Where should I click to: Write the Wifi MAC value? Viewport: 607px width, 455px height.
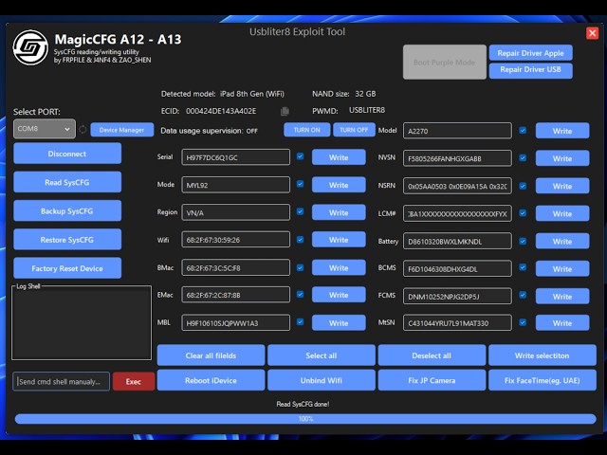click(339, 240)
